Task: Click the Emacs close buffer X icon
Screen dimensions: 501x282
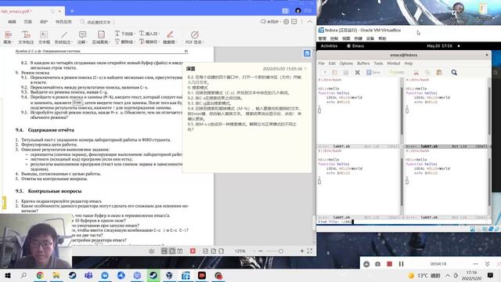Action: (x=357, y=73)
